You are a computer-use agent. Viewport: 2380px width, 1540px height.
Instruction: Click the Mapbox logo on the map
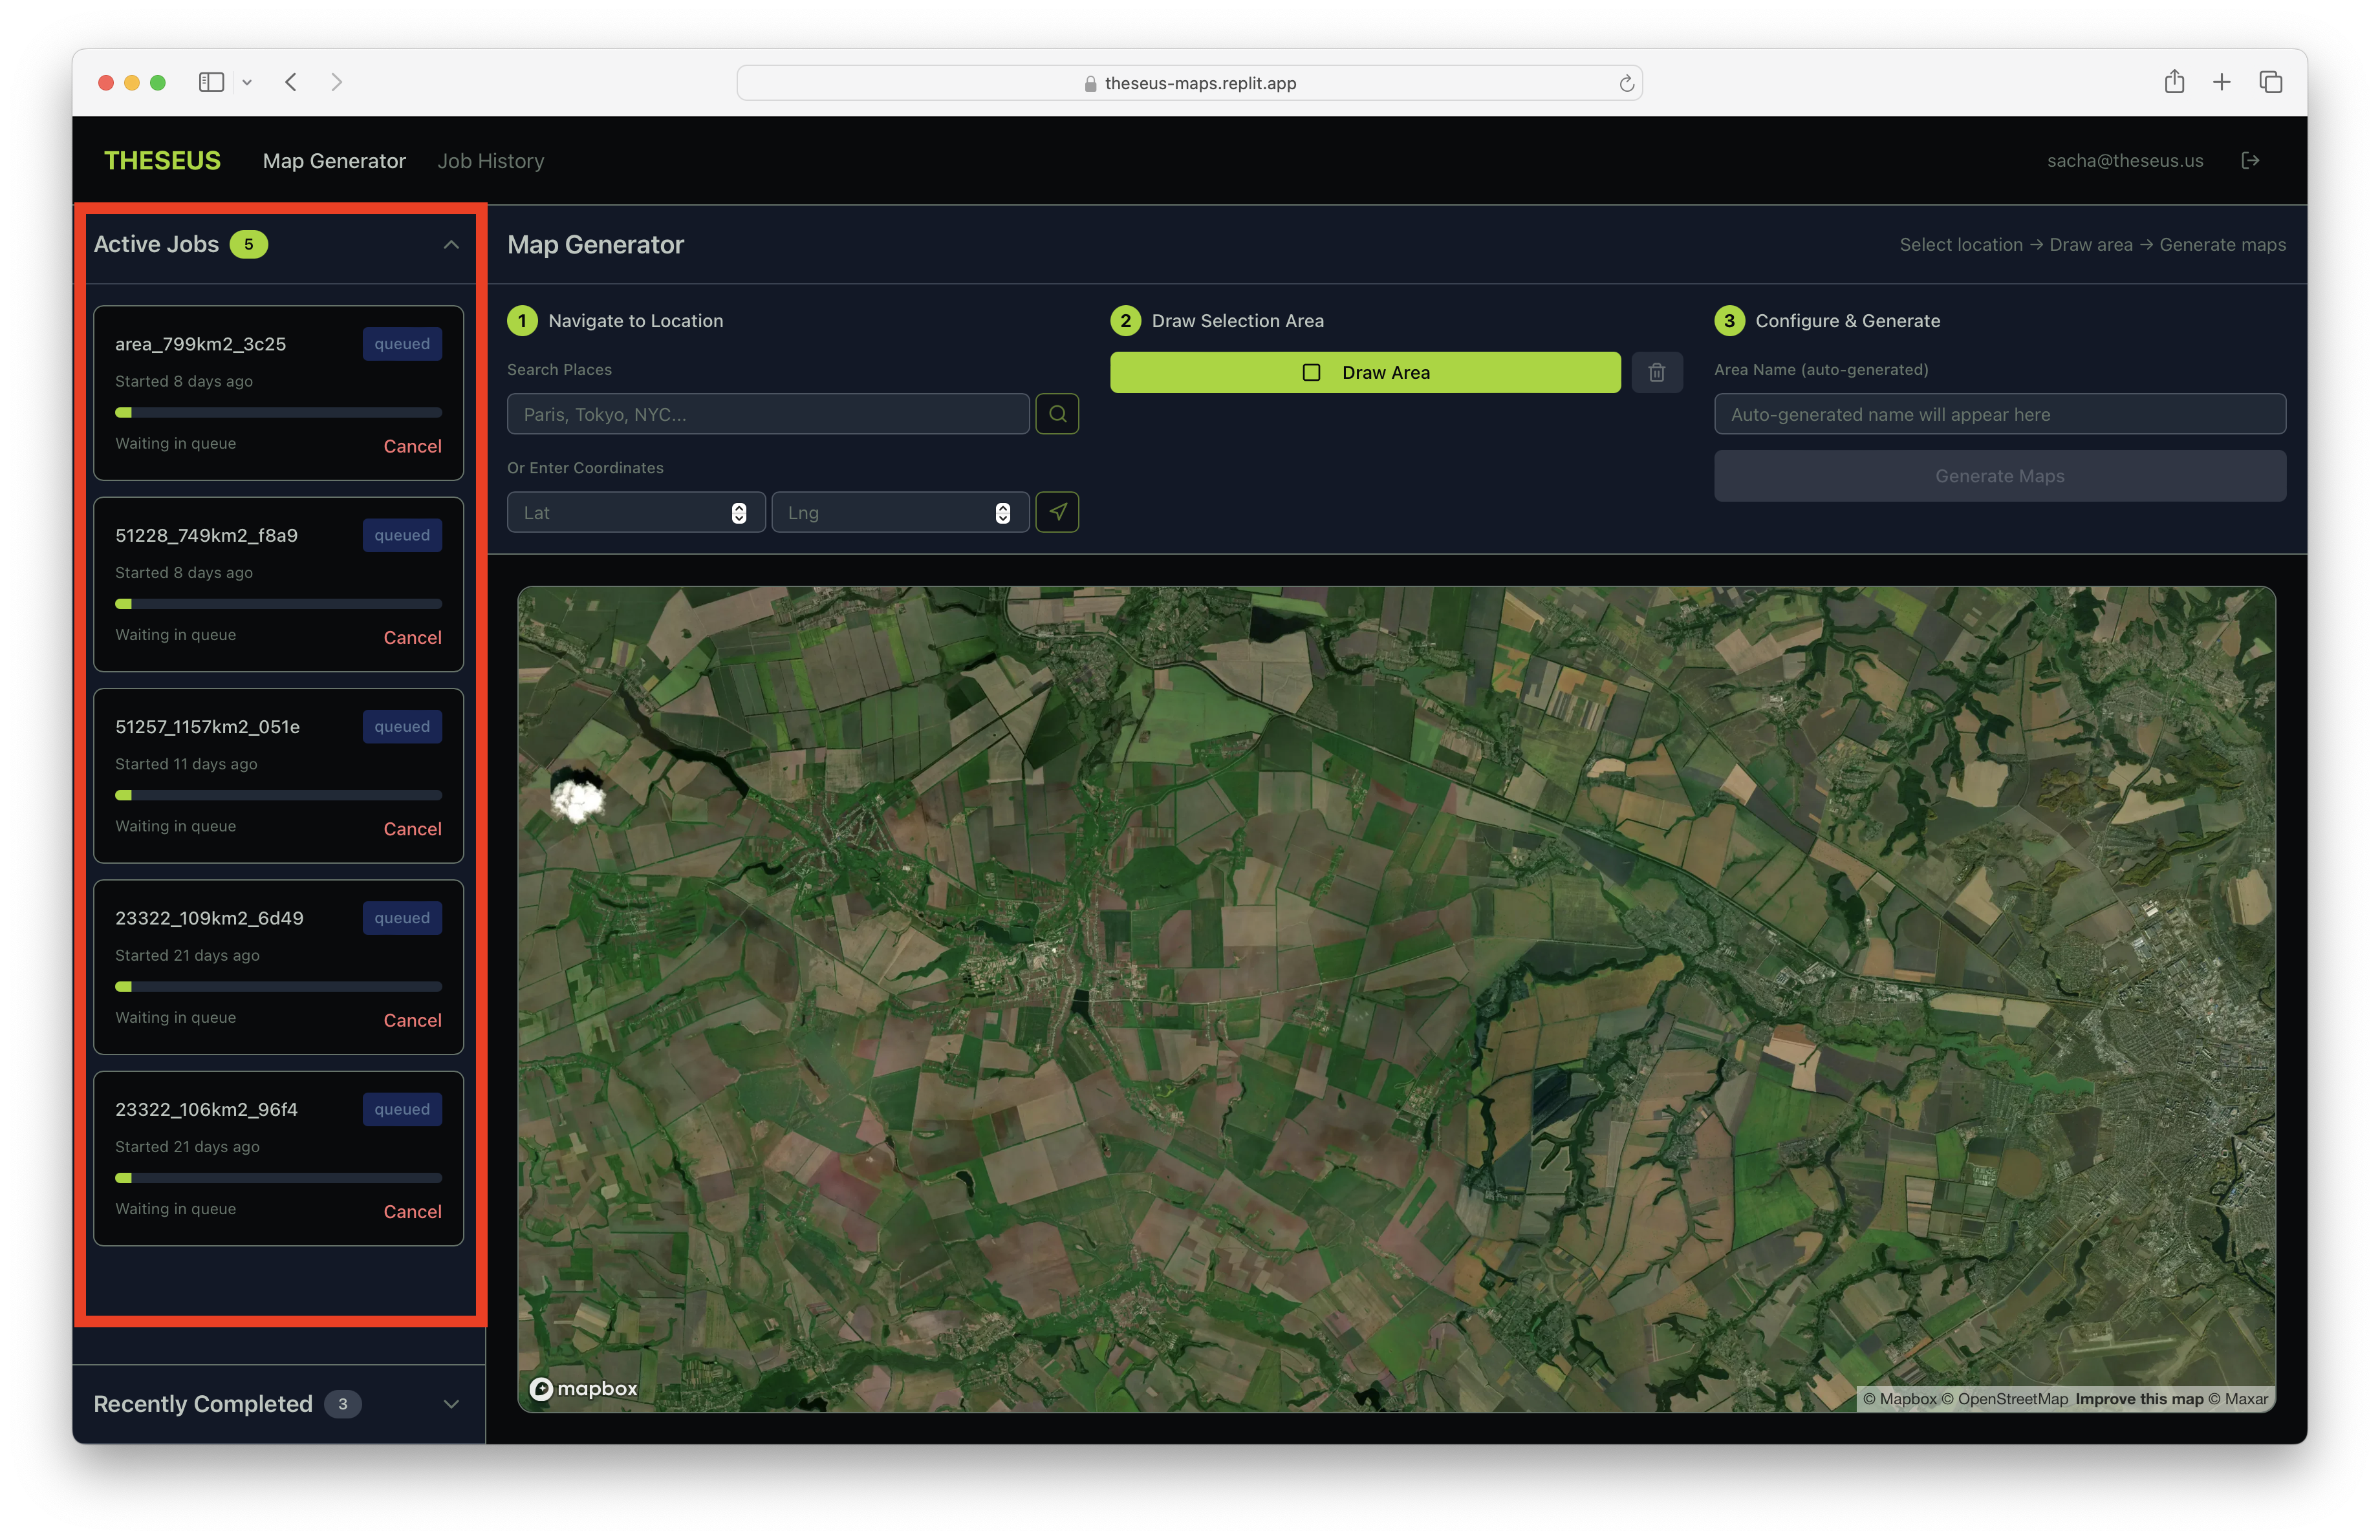click(x=583, y=1388)
